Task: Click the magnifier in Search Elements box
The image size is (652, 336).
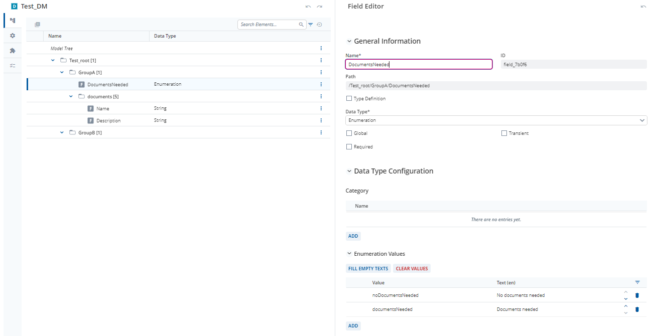Action: (x=301, y=25)
